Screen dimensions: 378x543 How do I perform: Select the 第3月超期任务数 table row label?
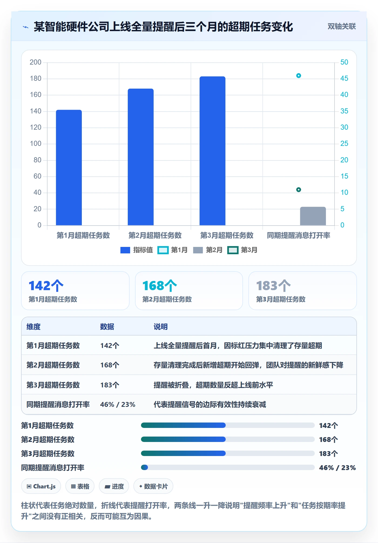(53, 385)
